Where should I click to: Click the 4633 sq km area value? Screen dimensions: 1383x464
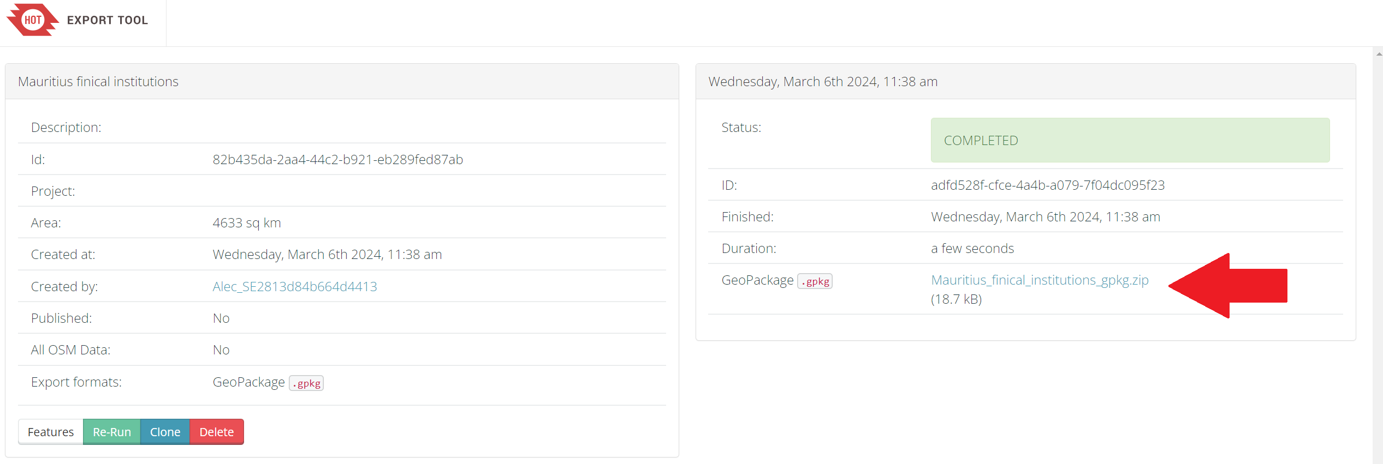click(x=247, y=223)
